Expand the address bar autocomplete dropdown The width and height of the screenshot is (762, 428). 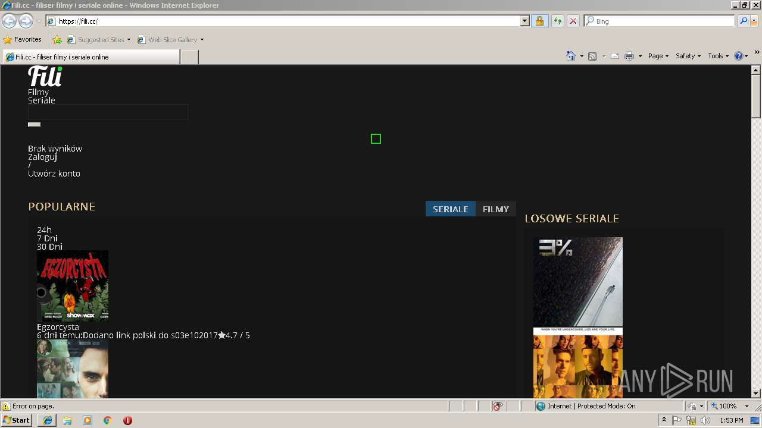pyautogui.click(x=524, y=21)
